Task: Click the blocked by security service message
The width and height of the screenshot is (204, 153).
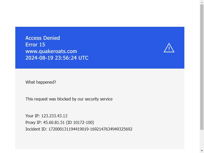Action: [x=69, y=99]
